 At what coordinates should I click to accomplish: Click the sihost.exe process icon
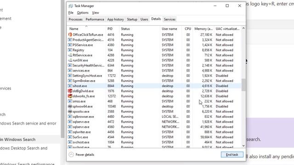(70, 86)
